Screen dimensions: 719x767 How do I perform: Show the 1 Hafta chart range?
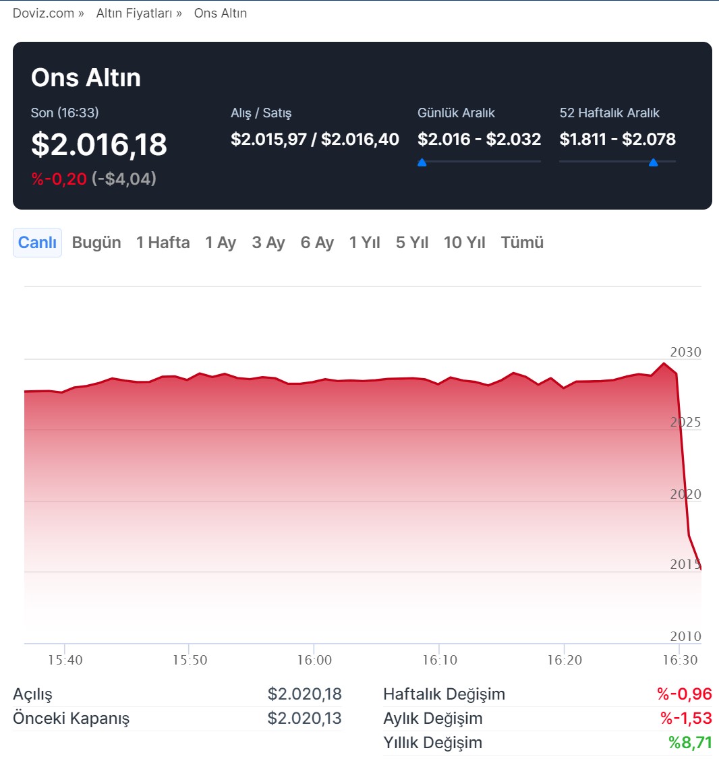pos(163,243)
